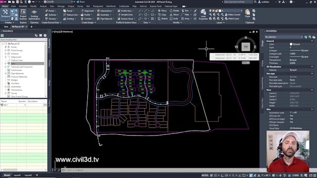Click the Quick Select icon in Properties

point(314,37)
